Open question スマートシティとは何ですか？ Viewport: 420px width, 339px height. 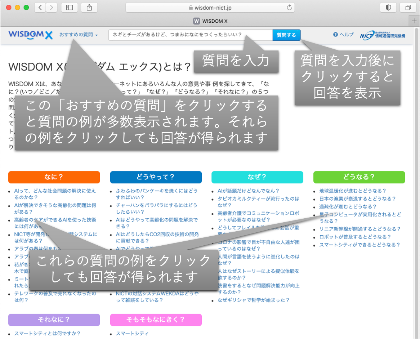coord(47,333)
